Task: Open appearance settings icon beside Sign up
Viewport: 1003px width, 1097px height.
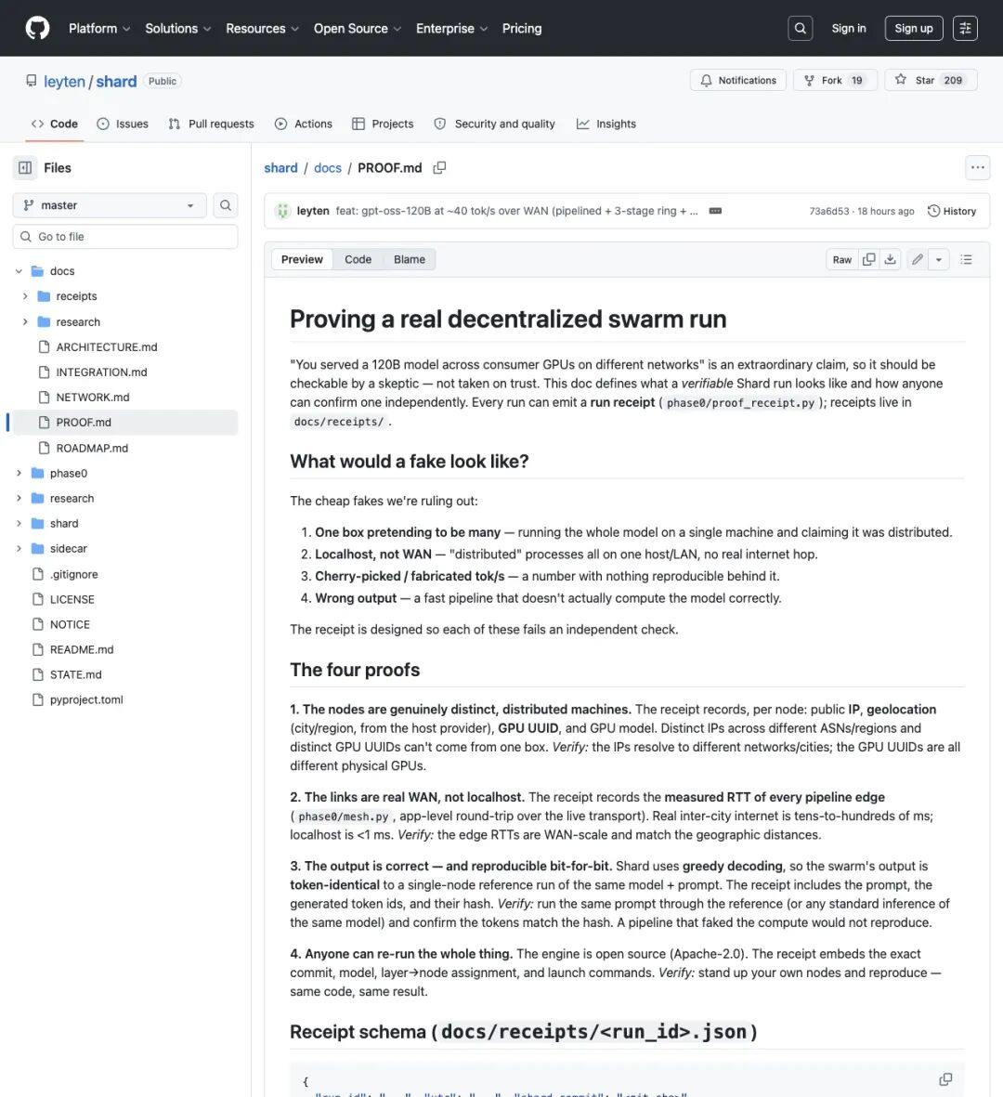Action: (965, 28)
